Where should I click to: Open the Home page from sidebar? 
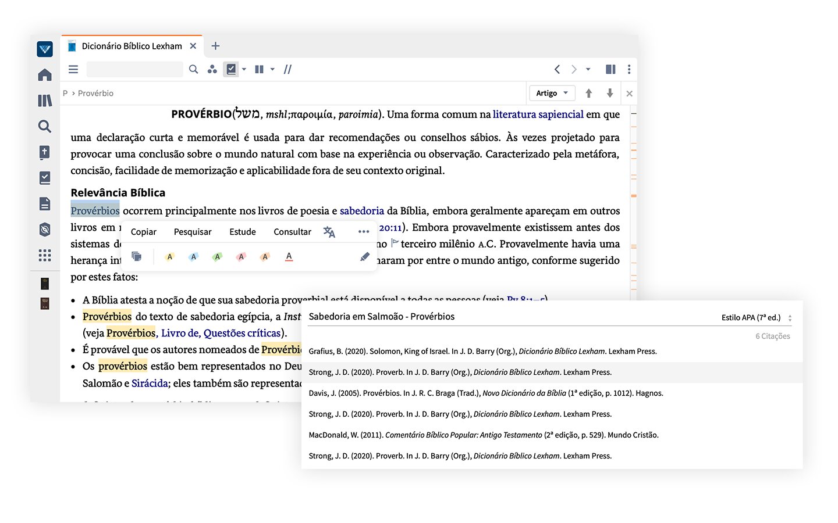[45, 75]
